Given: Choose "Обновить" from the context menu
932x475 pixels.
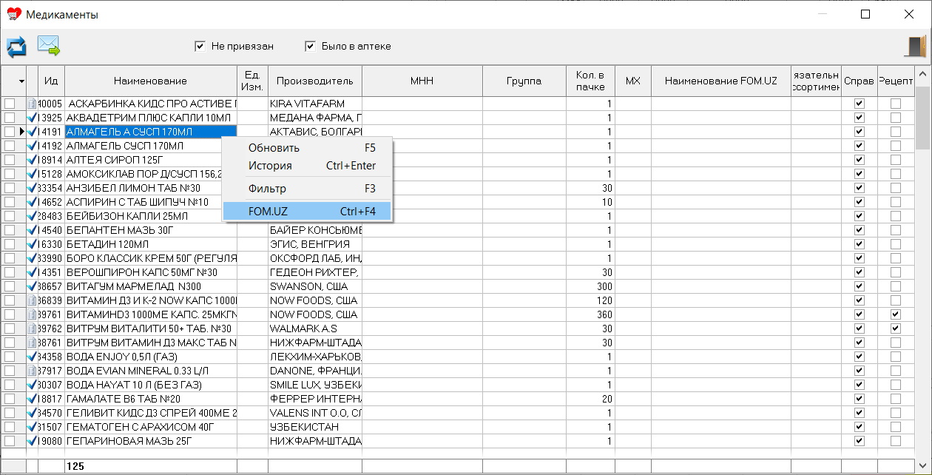Looking at the screenshot, I should point(274,148).
